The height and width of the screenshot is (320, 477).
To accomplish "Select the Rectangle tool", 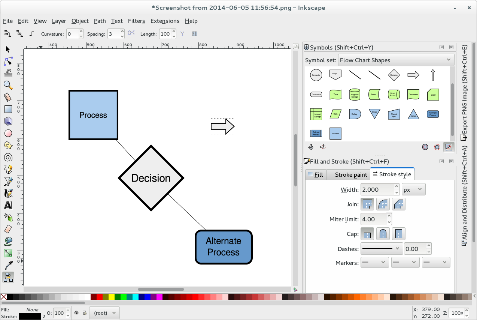I will (x=8, y=109).
